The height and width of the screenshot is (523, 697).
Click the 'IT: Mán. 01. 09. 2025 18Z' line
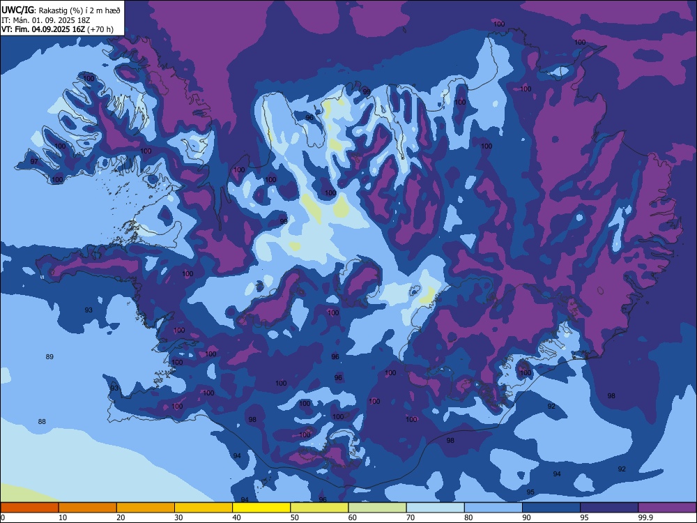click(x=46, y=20)
